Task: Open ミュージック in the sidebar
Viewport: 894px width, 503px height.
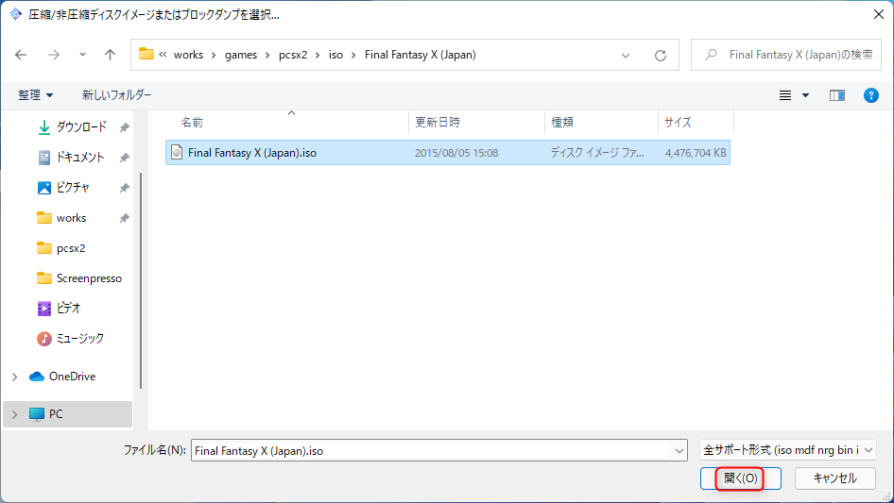Action: (x=79, y=339)
